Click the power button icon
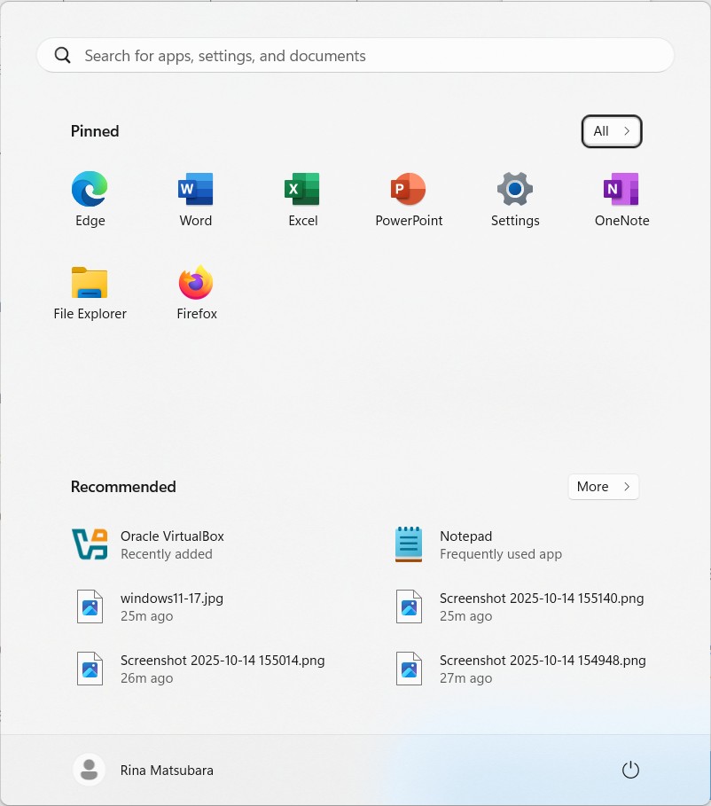The height and width of the screenshot is (806, 711). click(630, 770)
